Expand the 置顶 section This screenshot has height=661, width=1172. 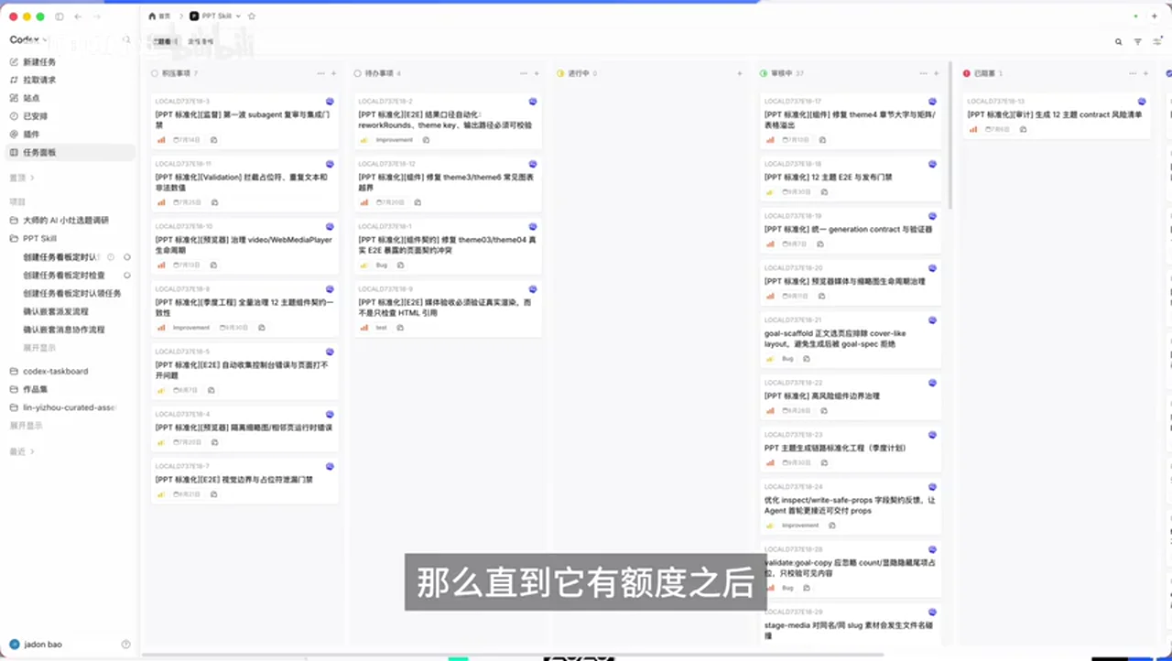click(22, 178)
